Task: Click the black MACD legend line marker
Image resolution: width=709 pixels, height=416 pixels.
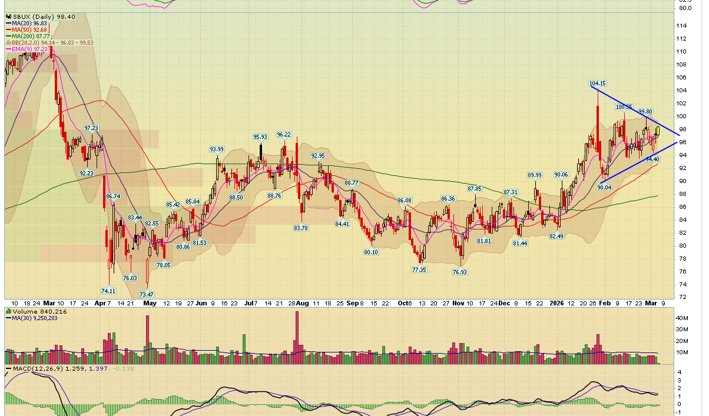Action: coord(8,369)
